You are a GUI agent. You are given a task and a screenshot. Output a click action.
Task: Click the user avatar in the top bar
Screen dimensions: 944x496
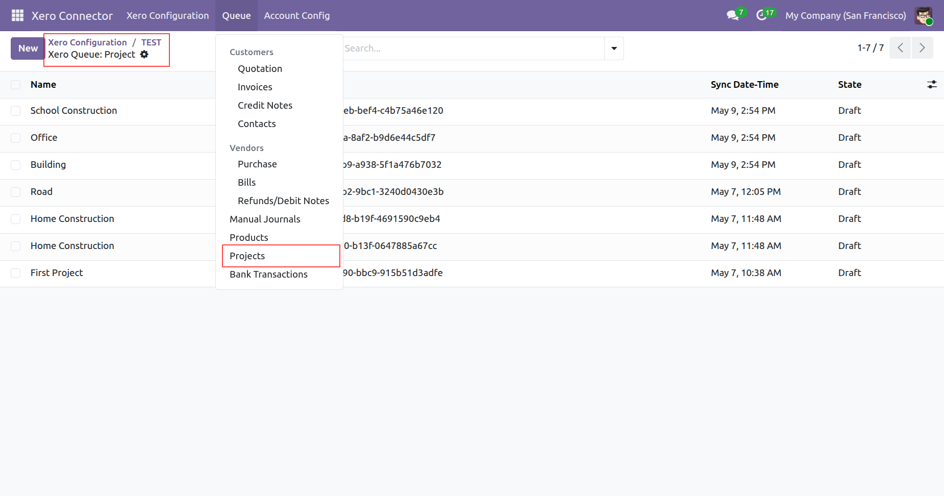(x=924, y=15)
